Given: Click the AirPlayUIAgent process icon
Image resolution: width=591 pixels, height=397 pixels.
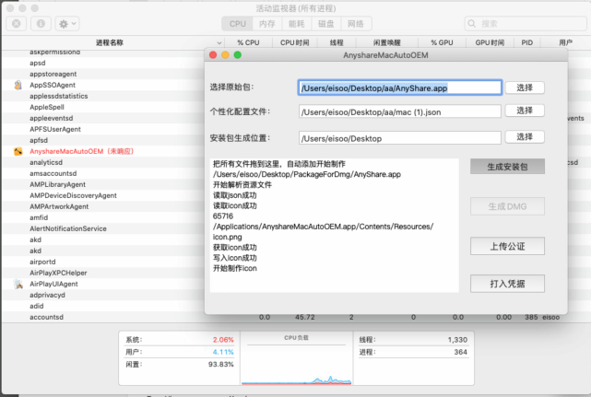Looking at the screenshot, I should 18,284.
